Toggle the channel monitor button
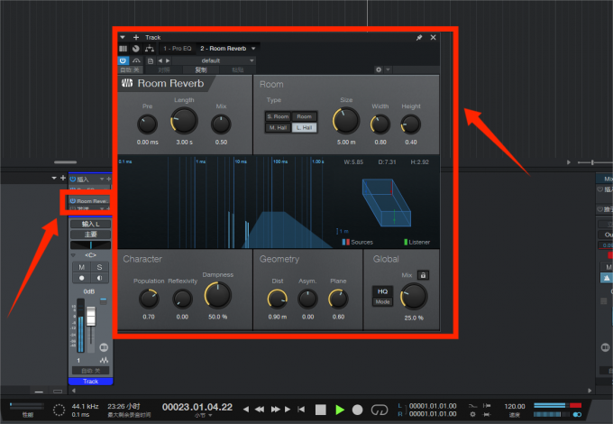613x424 pixels. (99, 278)
